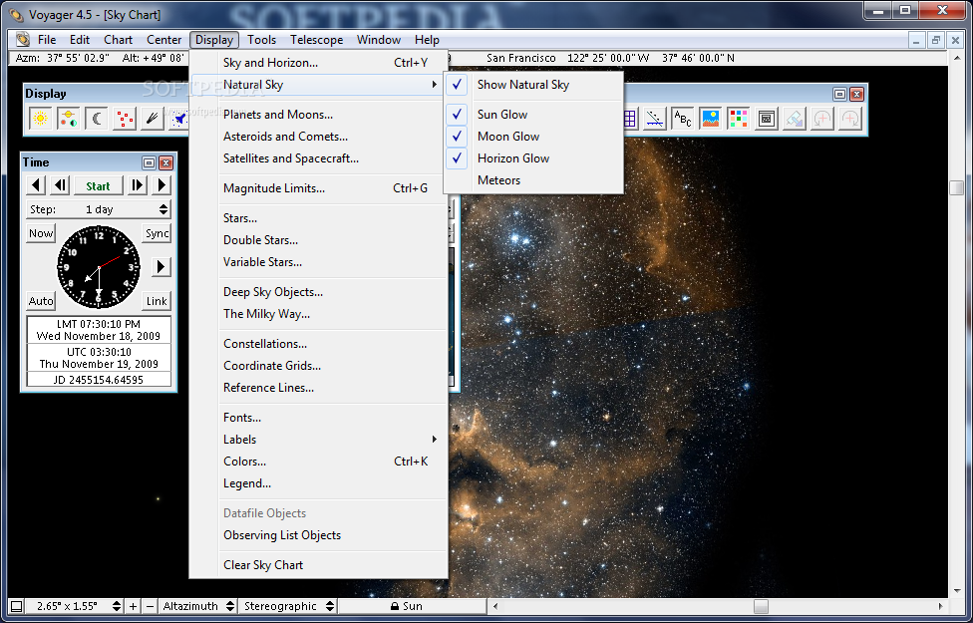Toggle the Sun display icon

40,118
